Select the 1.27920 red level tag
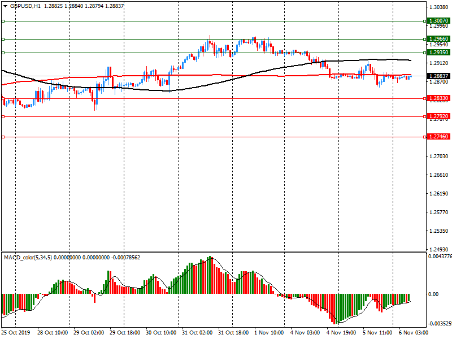452x339 pixels. point(438,117)
